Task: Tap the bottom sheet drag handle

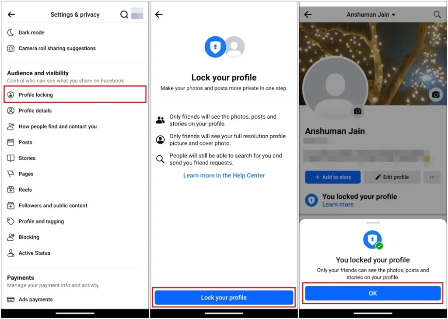Action: click(x=373, y=223)
